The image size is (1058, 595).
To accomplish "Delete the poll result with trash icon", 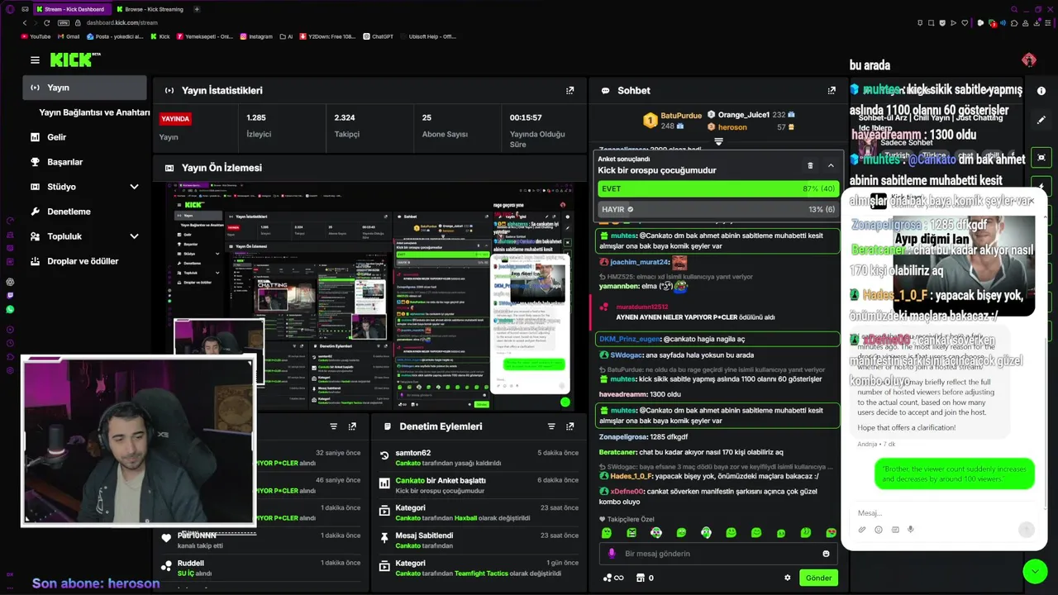I will (810, 165).
